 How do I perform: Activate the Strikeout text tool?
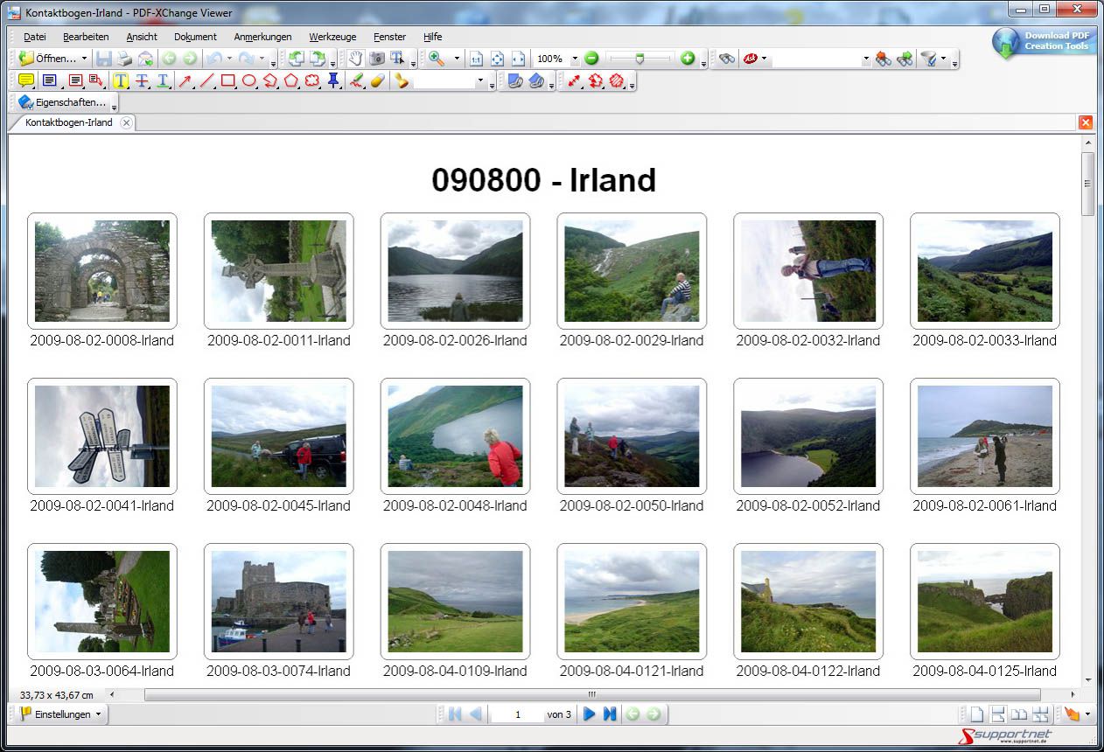point(142,80)
